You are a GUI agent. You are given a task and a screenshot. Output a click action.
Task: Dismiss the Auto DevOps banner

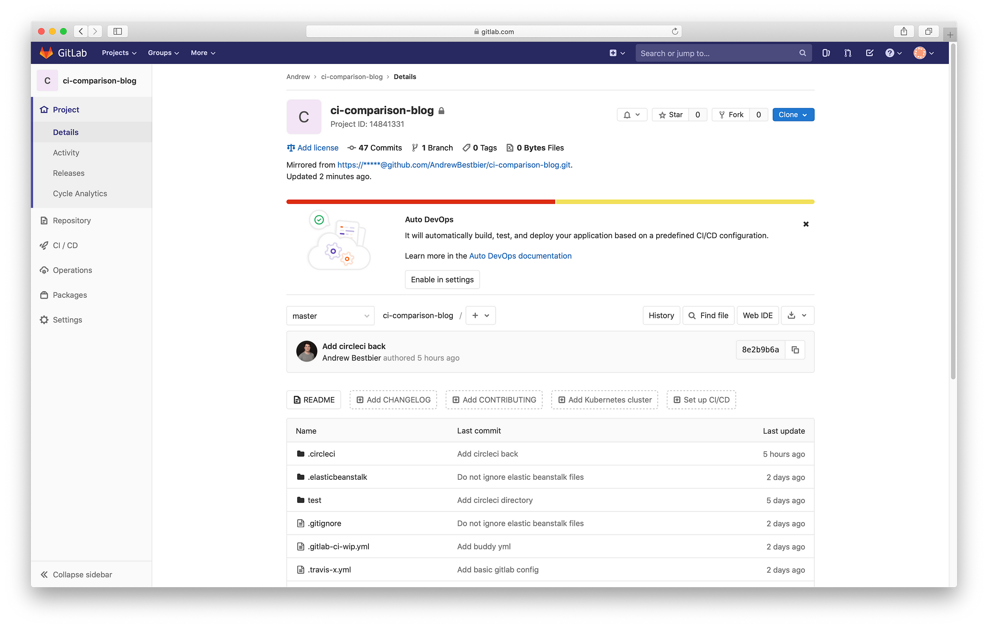point(806,224)
